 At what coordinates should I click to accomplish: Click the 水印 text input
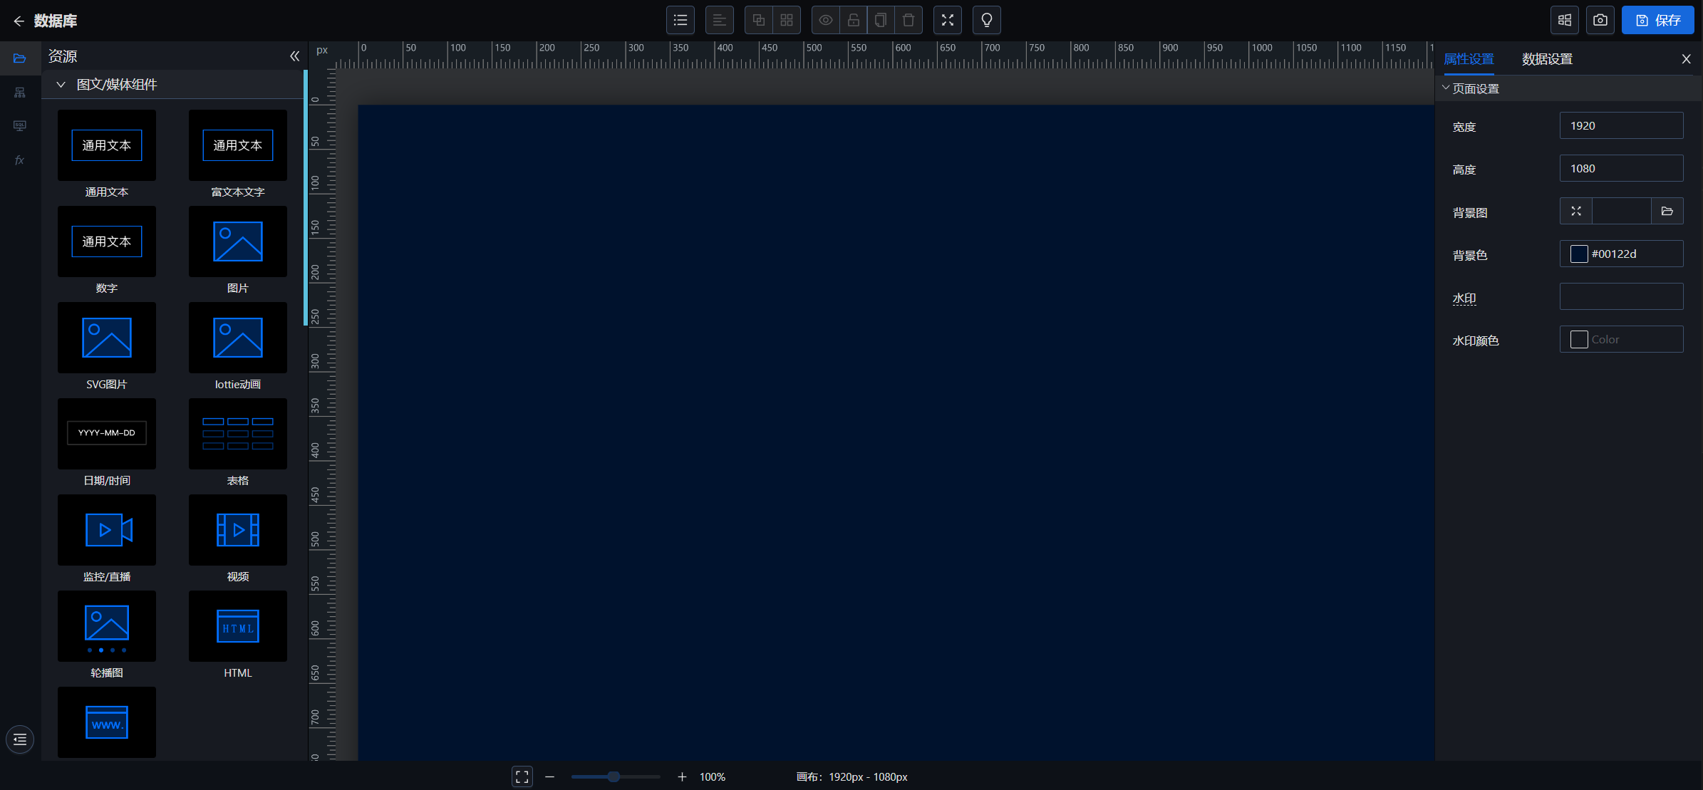click(1621, 296)
